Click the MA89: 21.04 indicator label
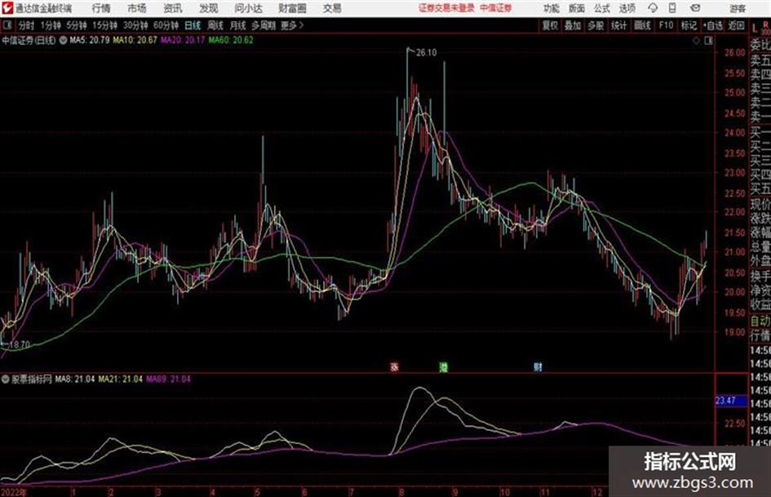This screenshot has width=771, height=497. pyautogui.click(x=169, y=379)
